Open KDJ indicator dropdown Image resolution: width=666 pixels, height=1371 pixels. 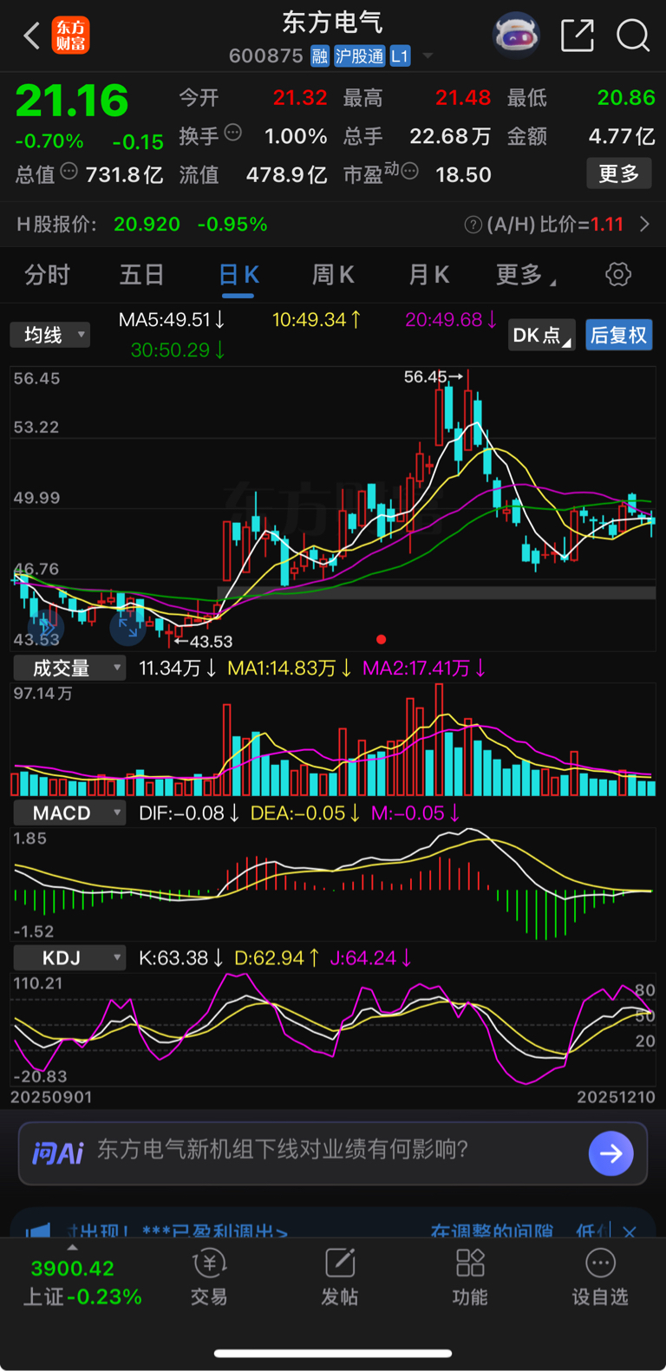[x=69, y=957]
